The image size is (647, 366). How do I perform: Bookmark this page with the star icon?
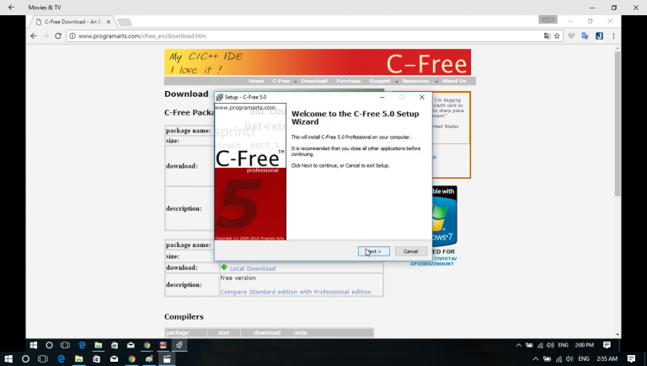tap(557, 36)
